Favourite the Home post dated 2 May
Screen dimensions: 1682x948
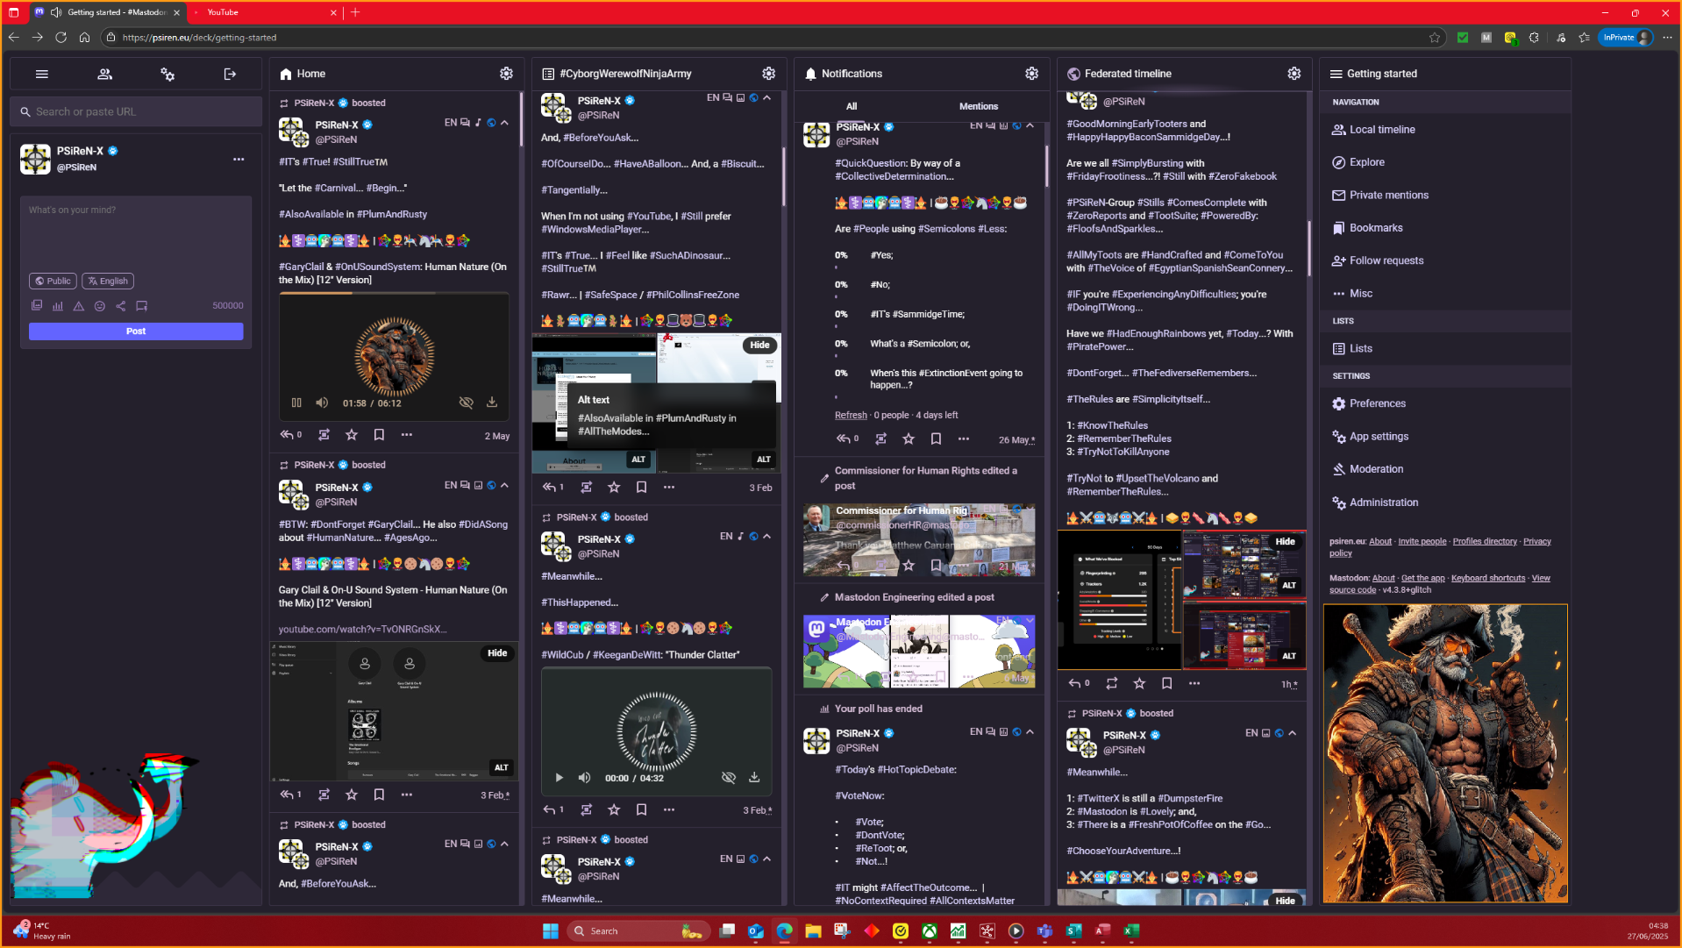[352, 435]
